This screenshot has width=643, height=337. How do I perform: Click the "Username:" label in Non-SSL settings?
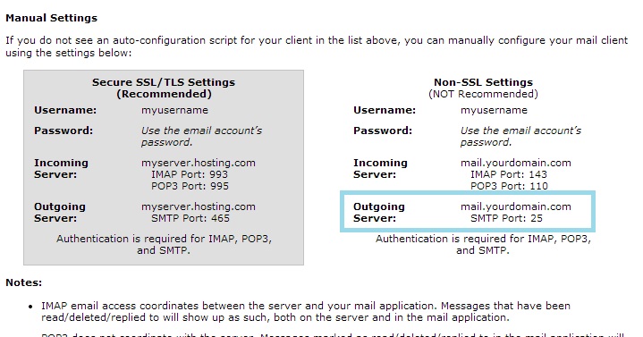click(x=385, y=110)
